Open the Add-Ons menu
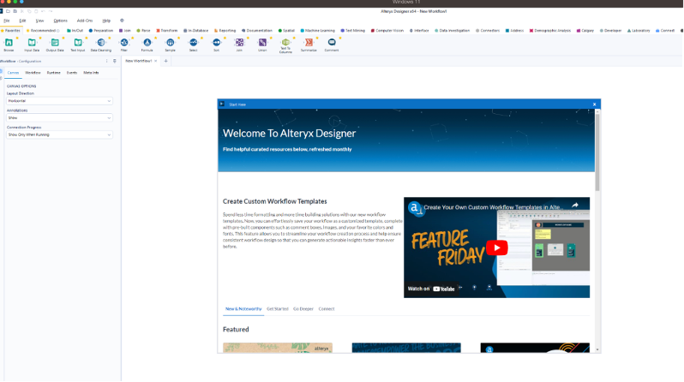684x382 pixels. [85, 21]
